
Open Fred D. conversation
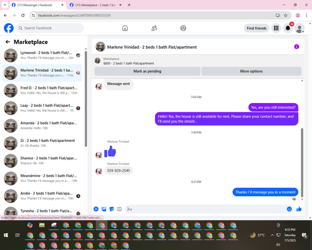coord(42,91)
